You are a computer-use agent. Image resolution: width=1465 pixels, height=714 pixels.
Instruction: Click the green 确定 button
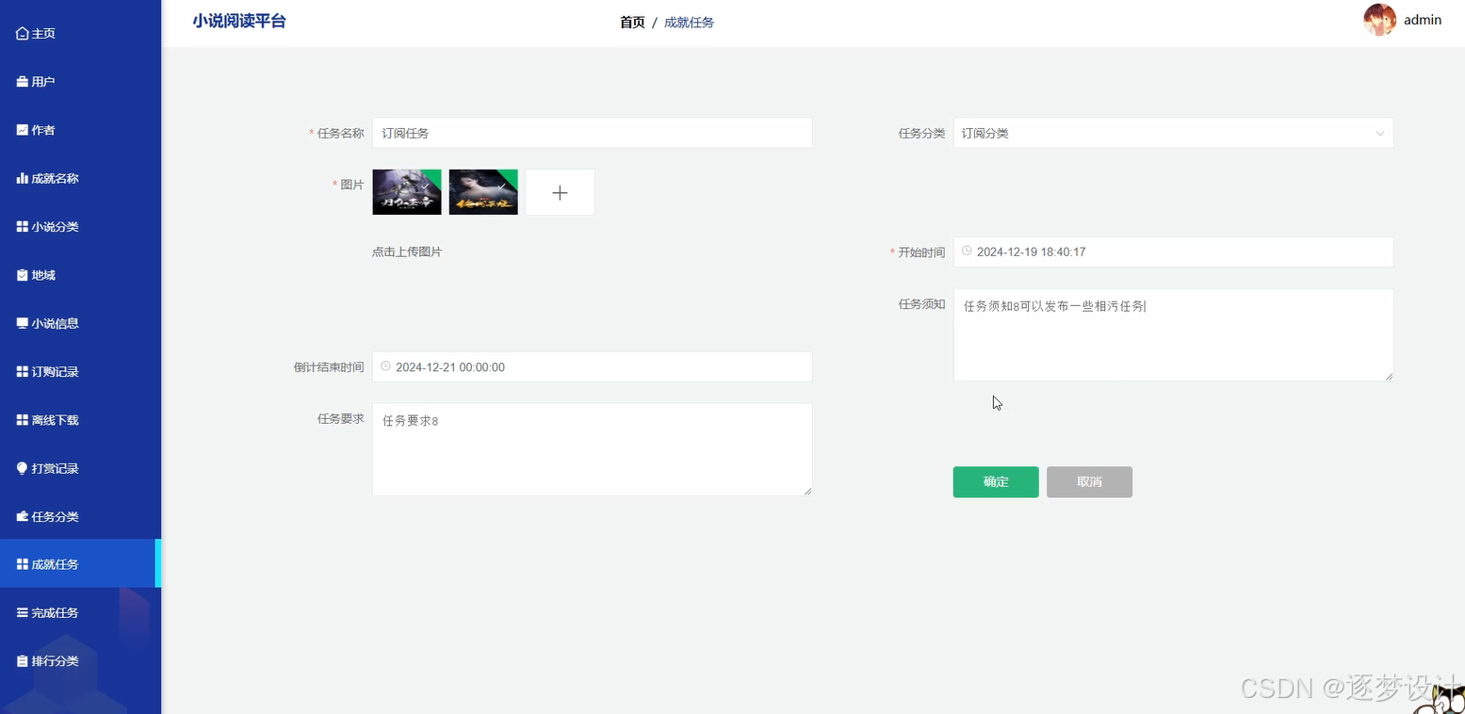click(x=996, y=481)
